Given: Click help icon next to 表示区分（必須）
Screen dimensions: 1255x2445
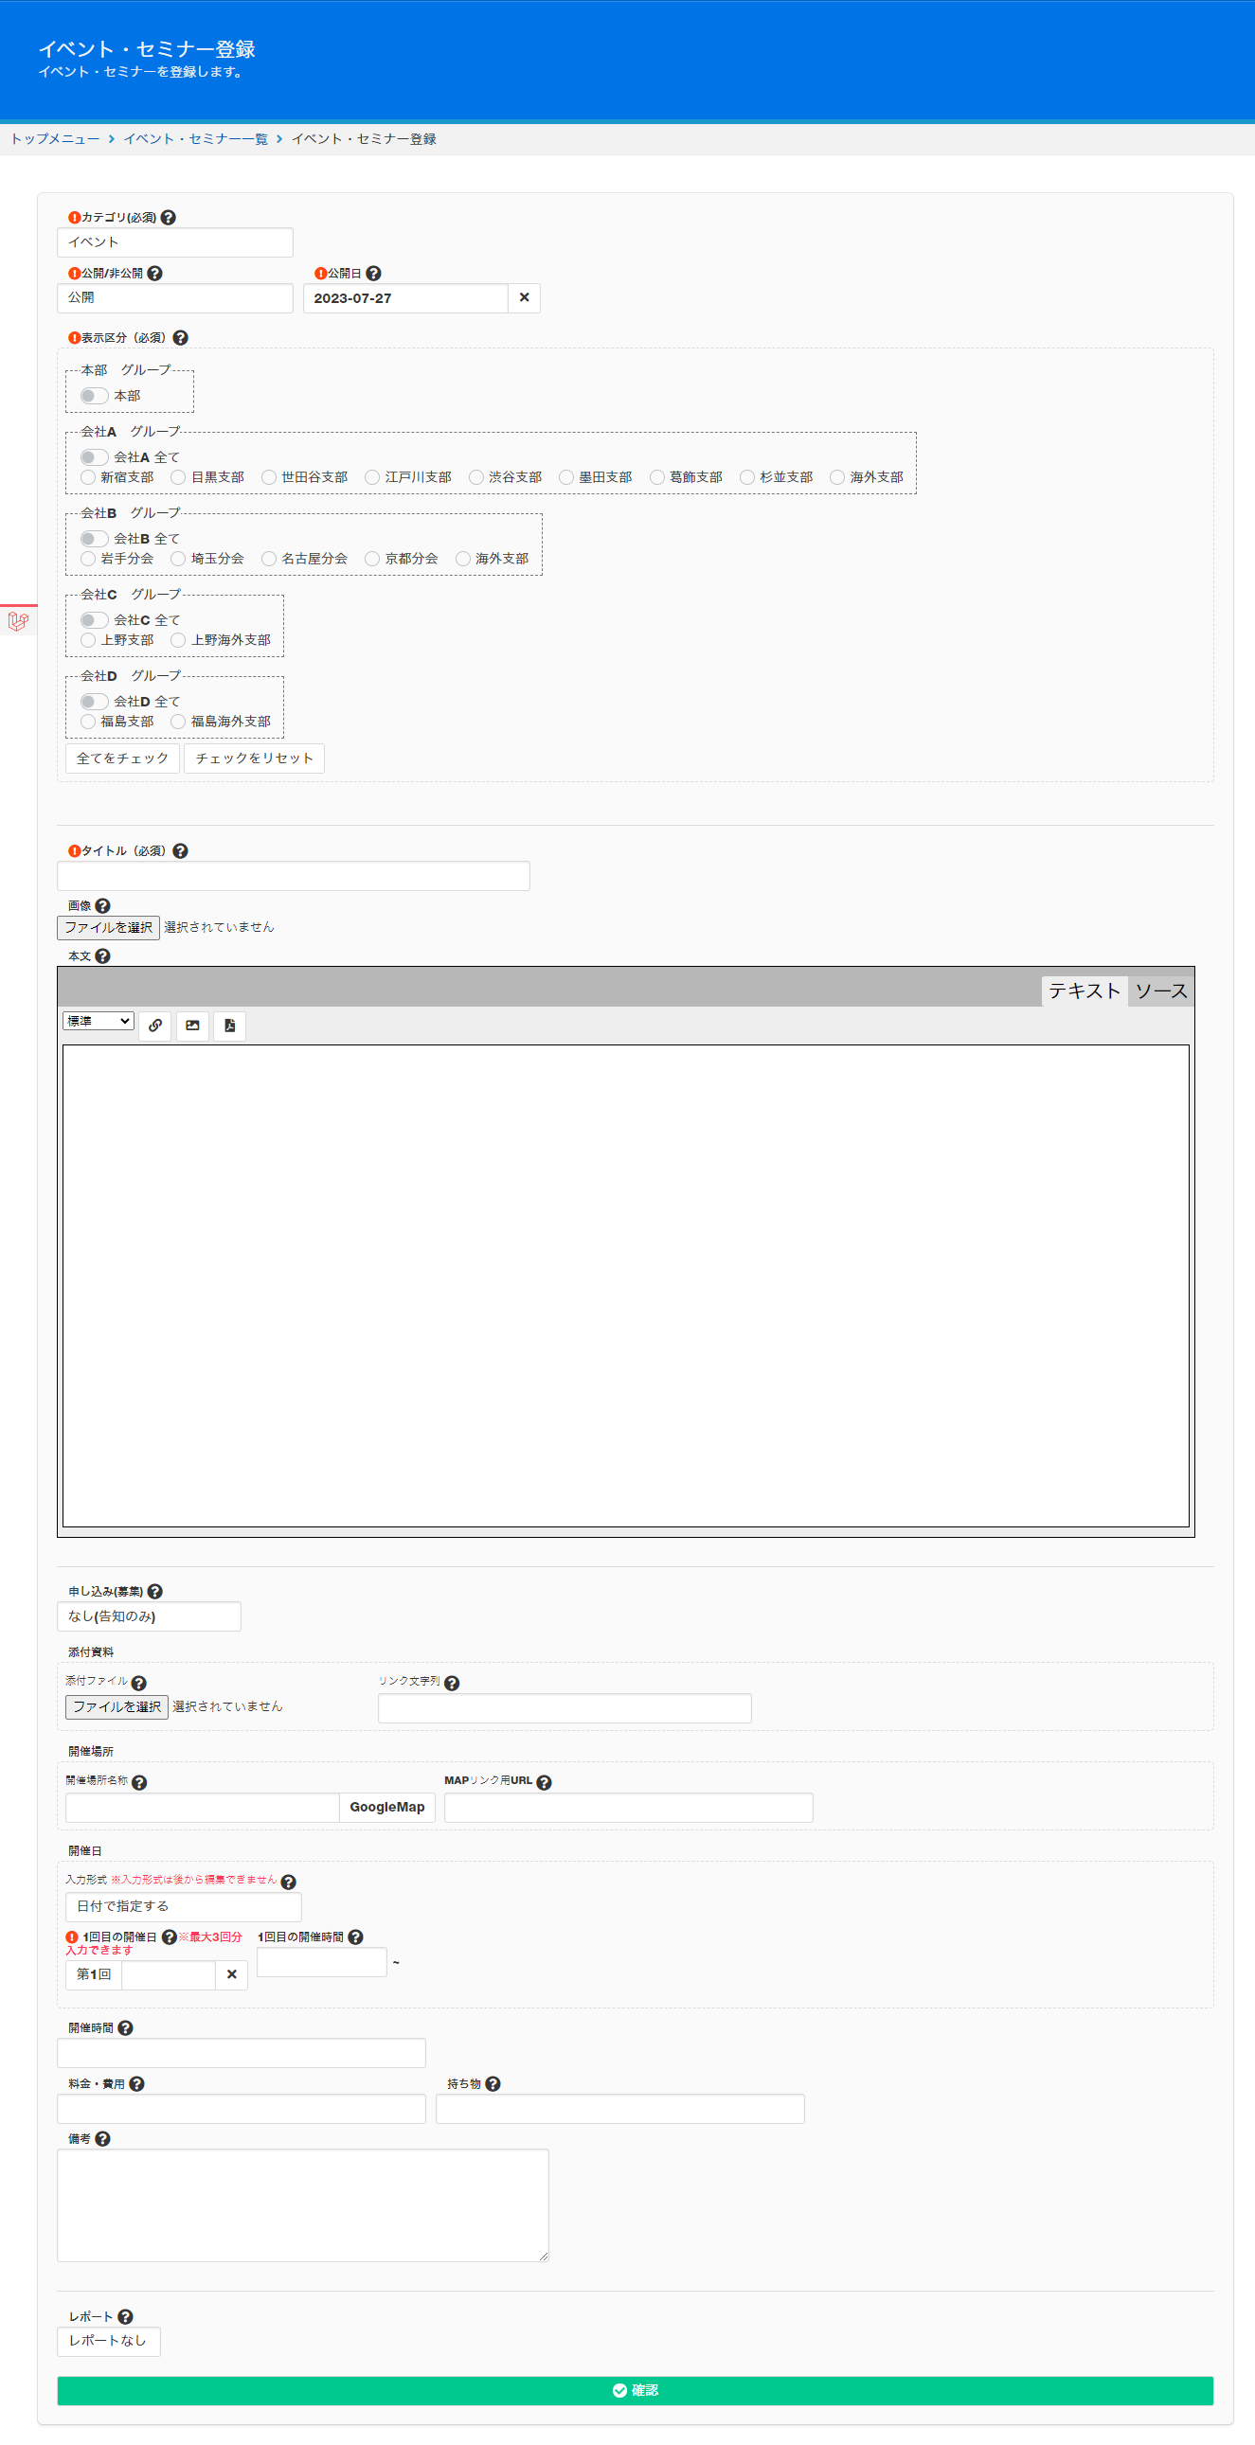Looking at the screenshot, I should tap(180, 338).
